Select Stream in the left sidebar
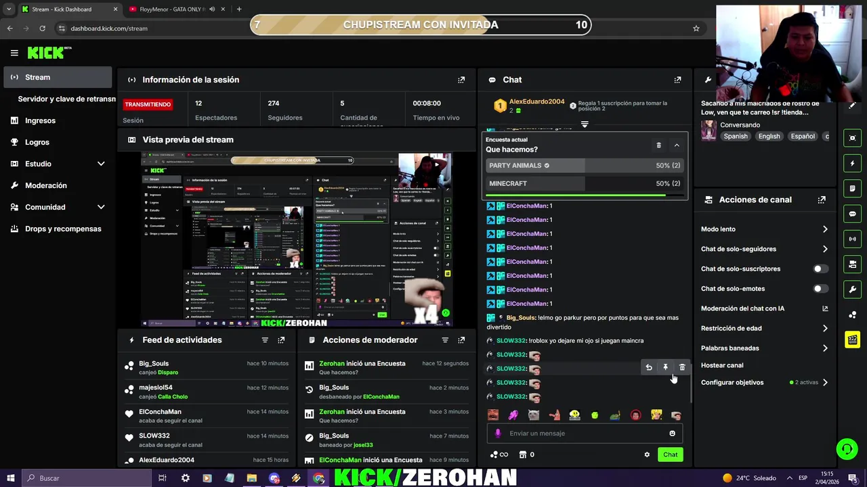Image resolution: width=867 pixels, height=487 pixels. (x=58, y=77)
